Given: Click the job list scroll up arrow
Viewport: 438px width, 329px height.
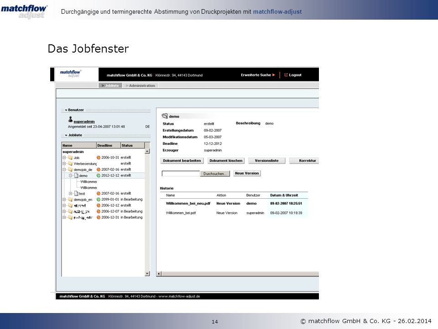Looking at the screenshot, I should 147,151.
